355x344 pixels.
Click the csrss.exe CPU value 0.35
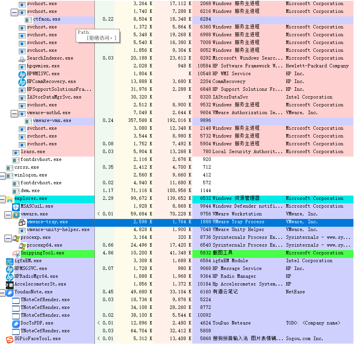(108, 168)
